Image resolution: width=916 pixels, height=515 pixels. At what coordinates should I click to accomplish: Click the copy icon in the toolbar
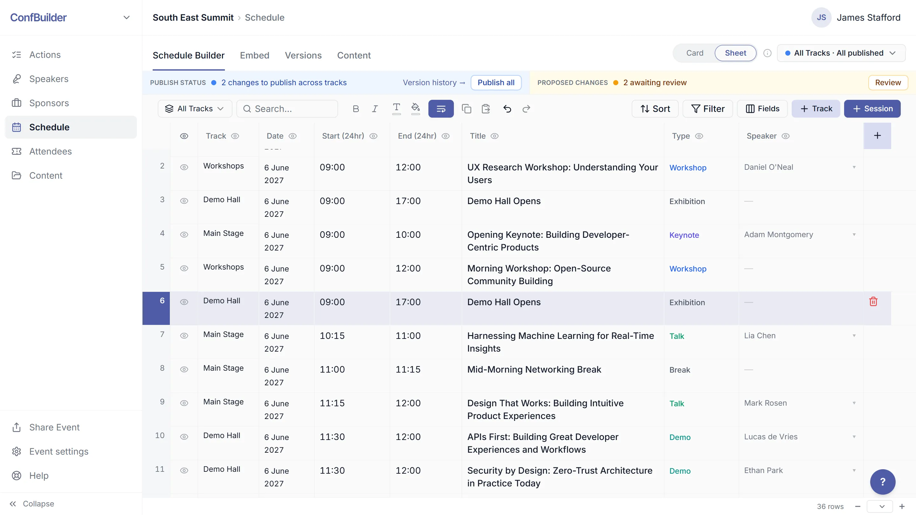[x=466, y=109]
